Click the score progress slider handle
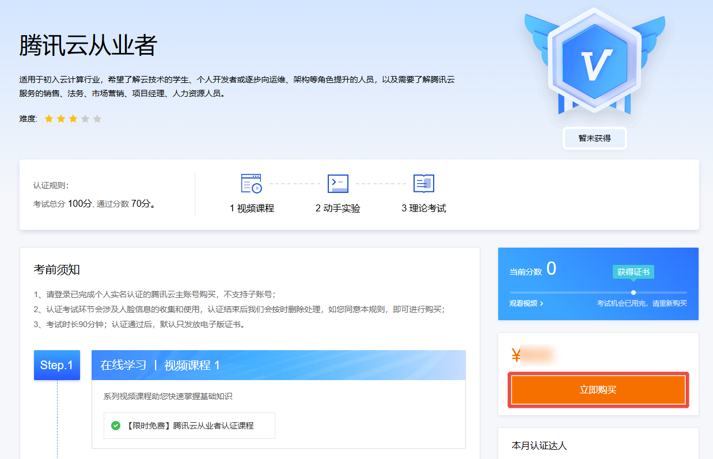This screenshot has width=713, height=459. pos(634,293)
